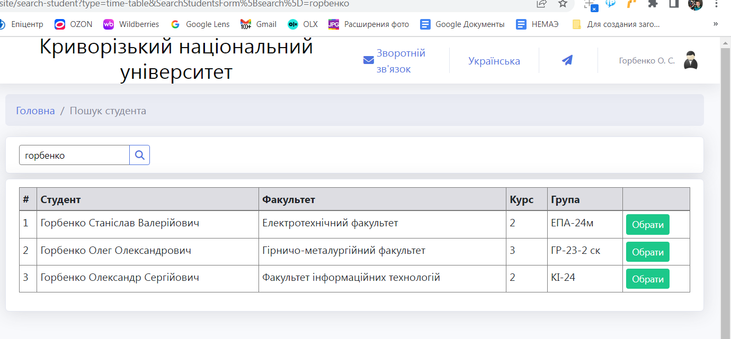Click Обрати for Горбенко Олександр Сергійович
The height and width of the screenshot is (339, 731).
(647, 279)
